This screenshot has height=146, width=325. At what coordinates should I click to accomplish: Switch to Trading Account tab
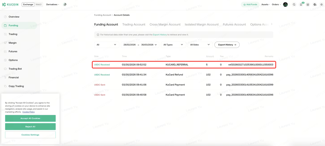(134, 25)
